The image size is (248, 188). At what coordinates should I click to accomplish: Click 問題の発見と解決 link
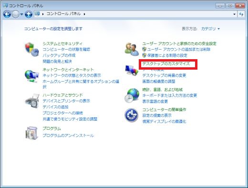click(x=57, y=61)
